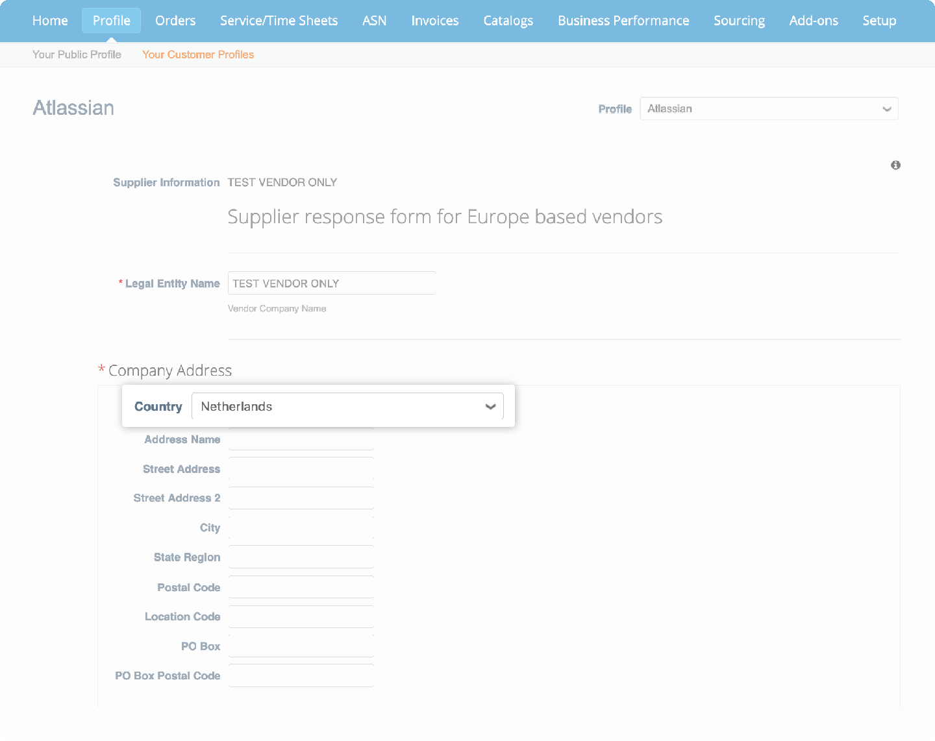
Task: Click the ASN tab
Action: [x=374, y=20]
